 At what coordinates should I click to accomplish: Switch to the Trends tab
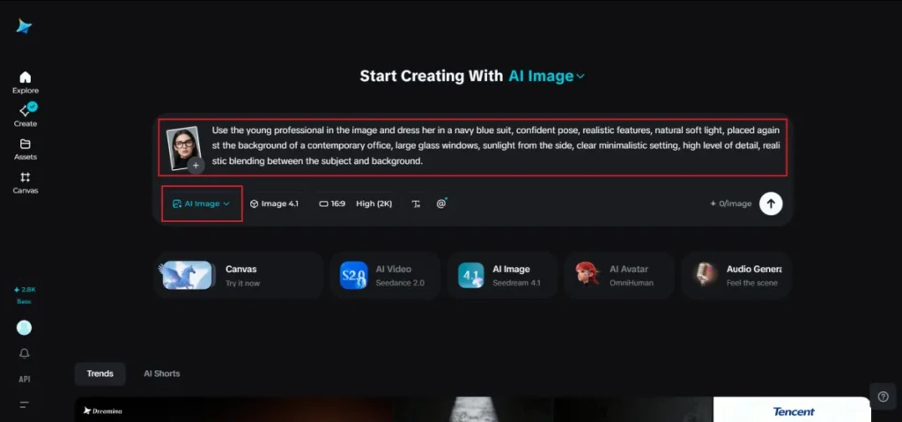tap(100, 374)
